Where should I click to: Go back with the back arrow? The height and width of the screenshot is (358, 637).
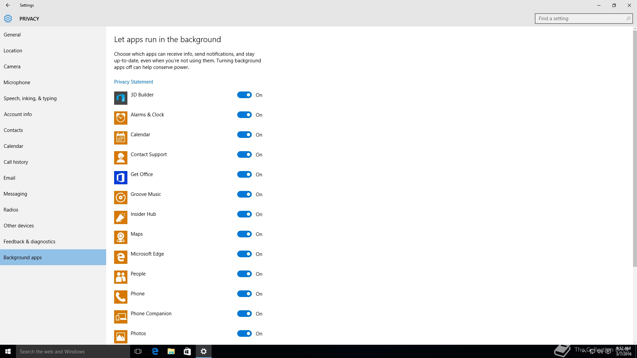(x=8, y=5)
